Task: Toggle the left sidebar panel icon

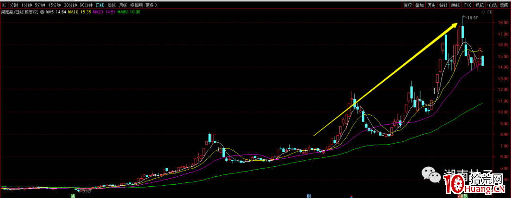Action: pyautogui.click(x=4, y=5)
